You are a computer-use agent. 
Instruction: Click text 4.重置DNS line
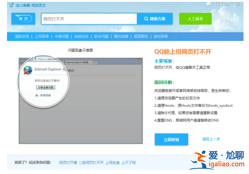tap(186, 120)
